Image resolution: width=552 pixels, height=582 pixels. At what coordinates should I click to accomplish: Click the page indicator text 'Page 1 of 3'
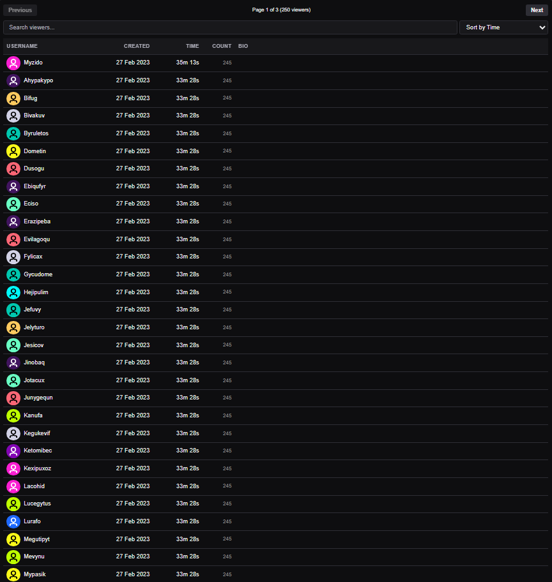click(x=265, y=10)
